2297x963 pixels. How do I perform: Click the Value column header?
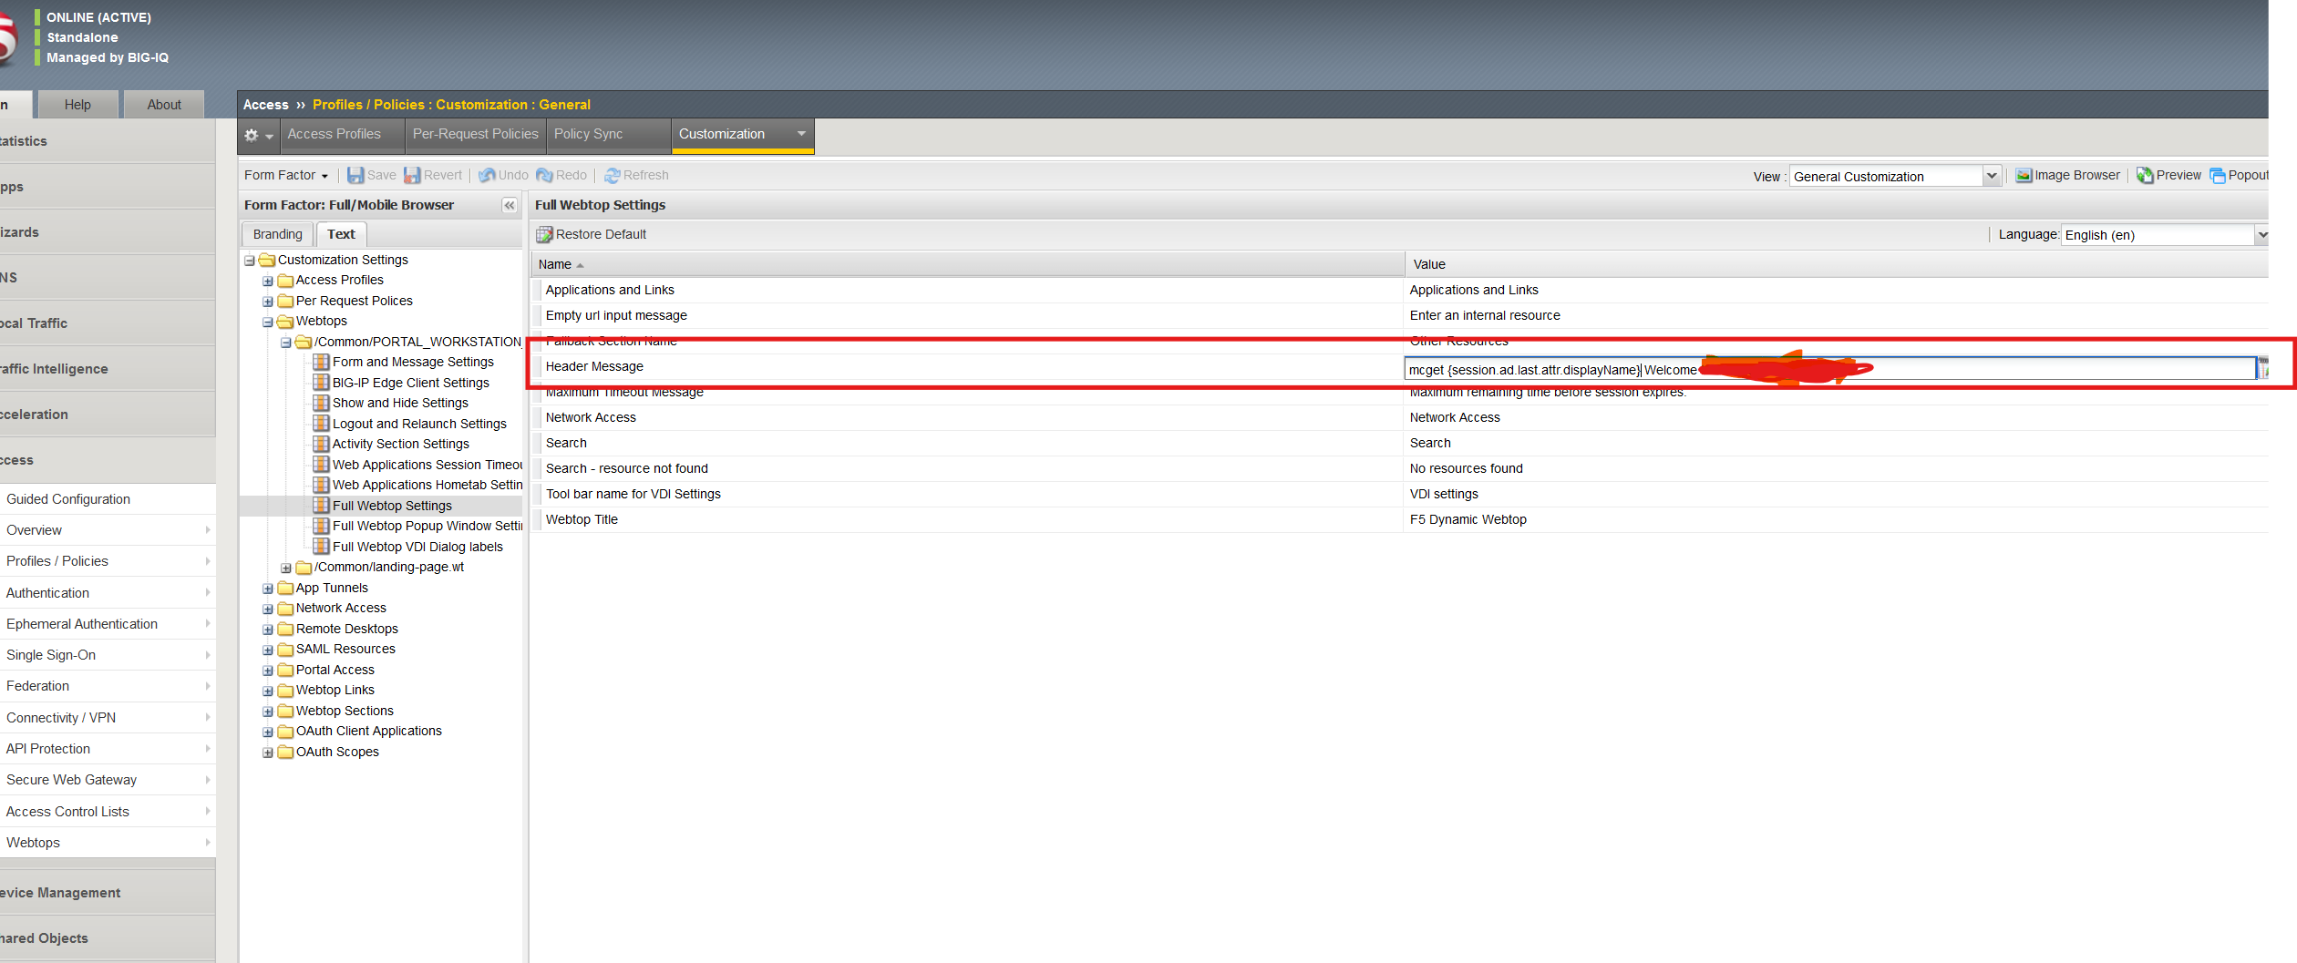(1837, 264)
